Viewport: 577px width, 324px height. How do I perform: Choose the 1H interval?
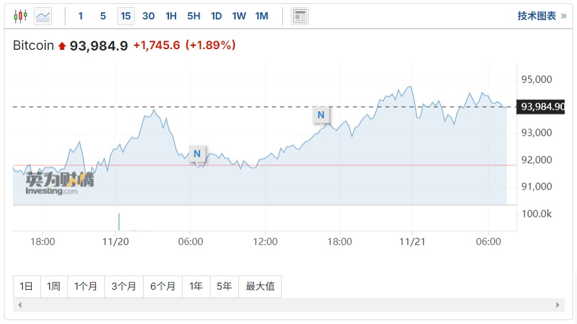[171, 16]
